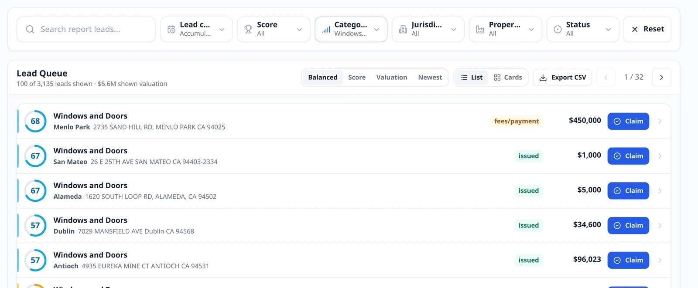Viewport: 698px width, 288px height.
Task: Click the issued badge on Alameda row
Action: pyautogui.click(x=529, y=191)
